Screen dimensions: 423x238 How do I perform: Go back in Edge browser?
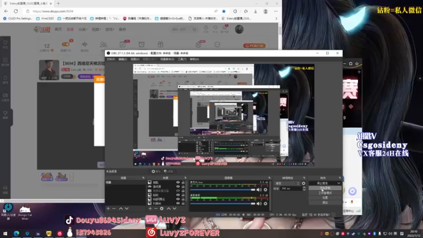(6, 11)
